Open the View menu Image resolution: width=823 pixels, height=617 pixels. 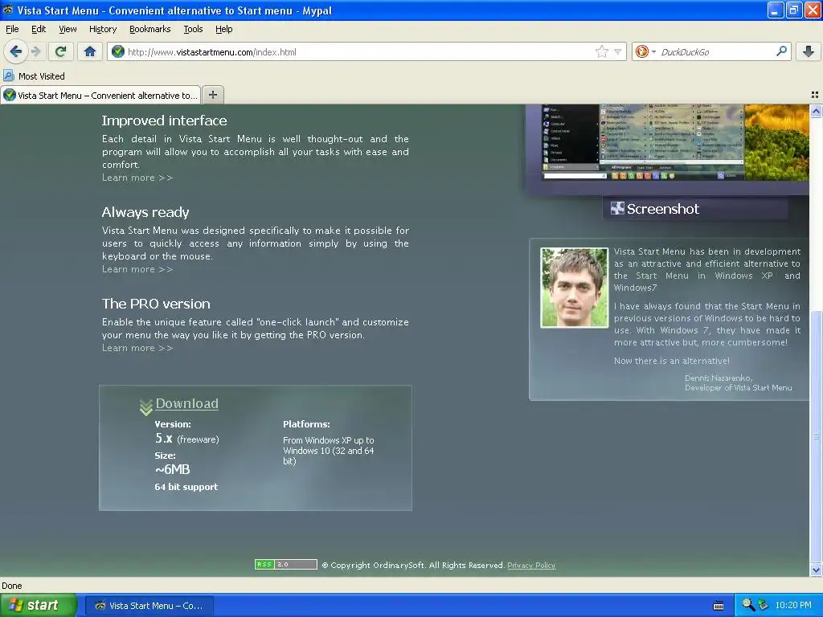click(x=68, y=29)
